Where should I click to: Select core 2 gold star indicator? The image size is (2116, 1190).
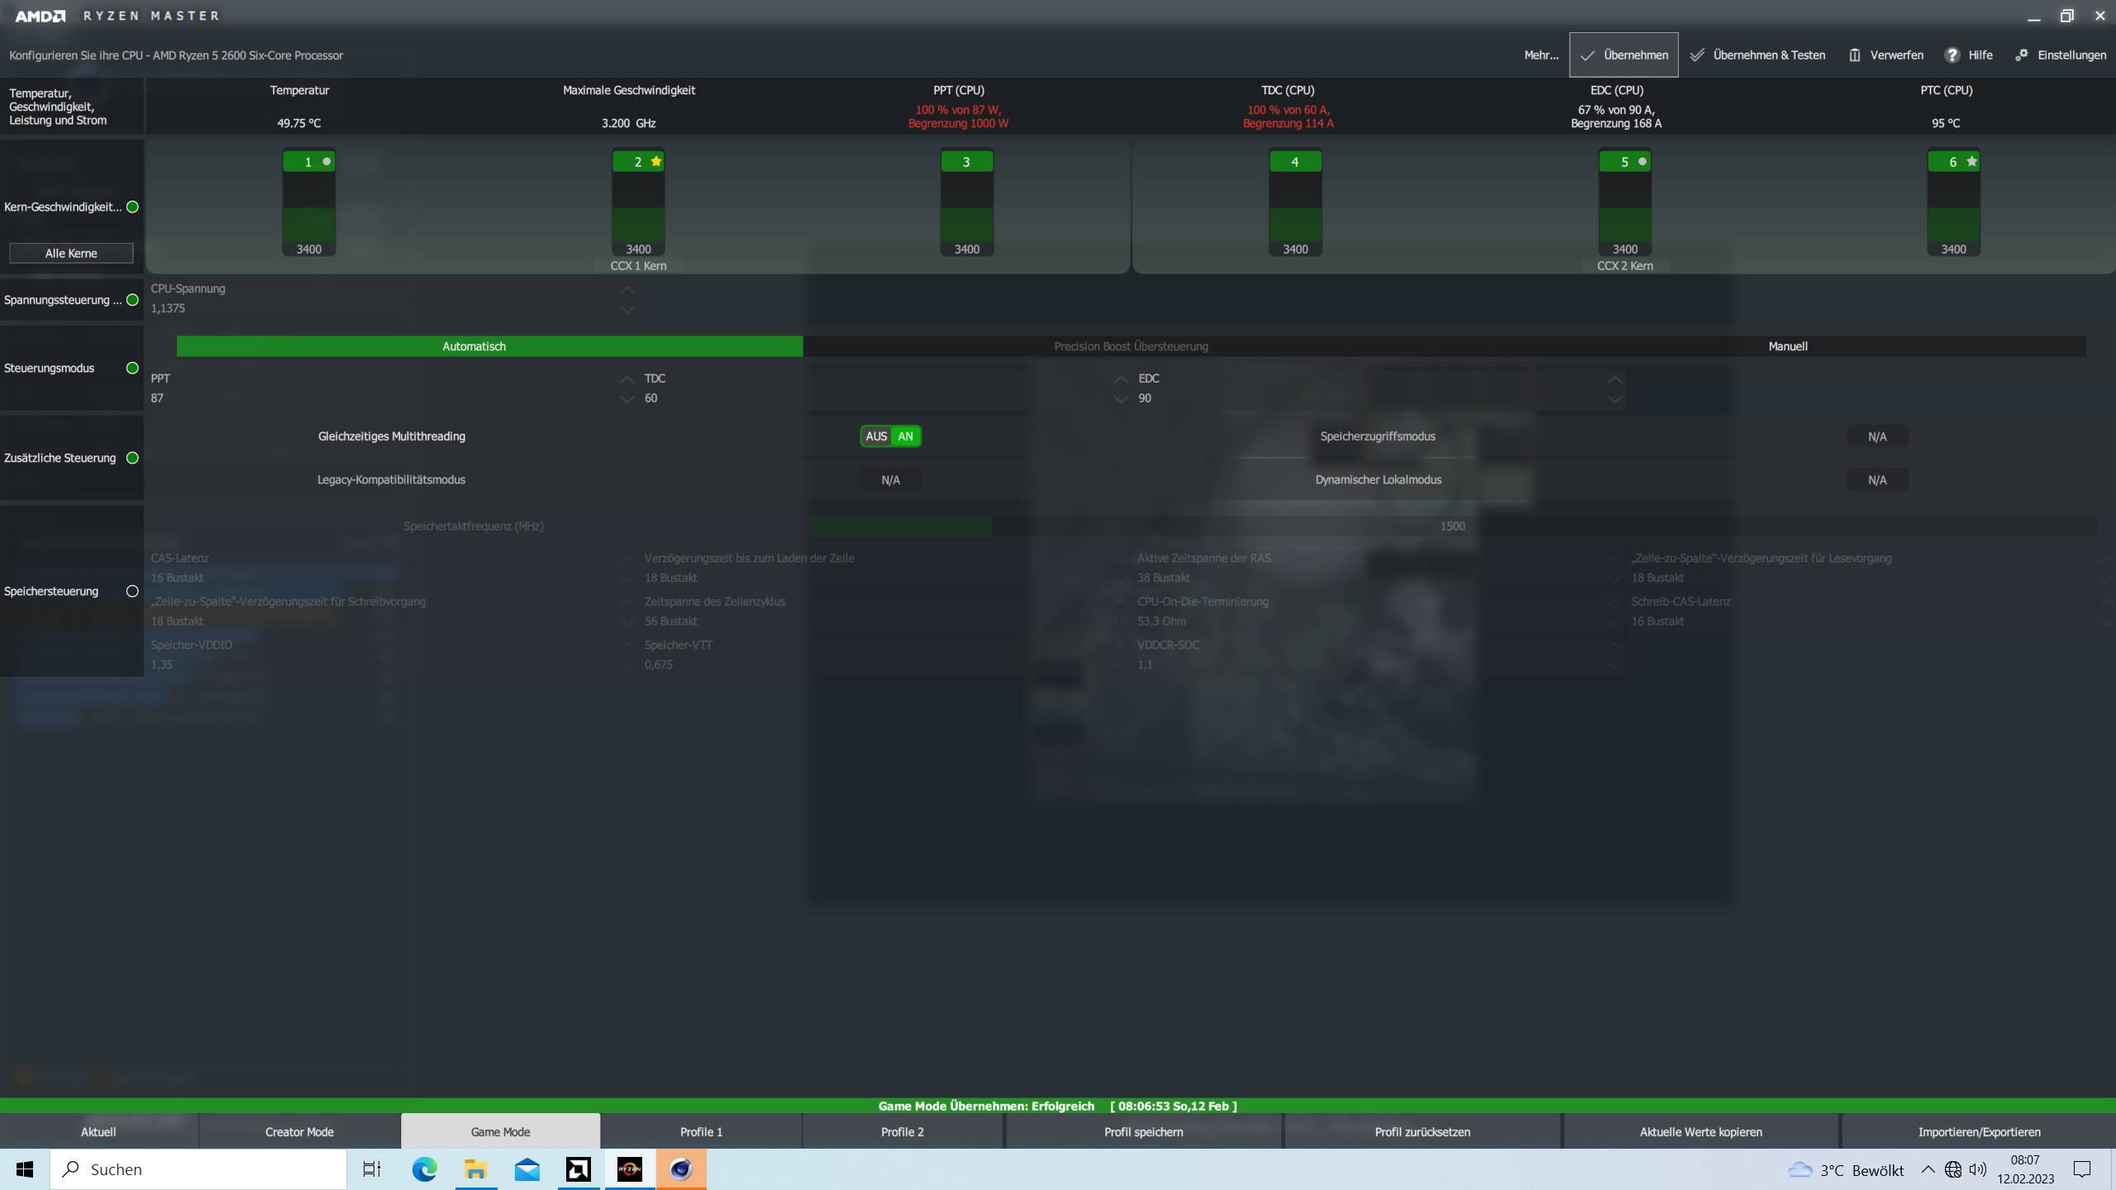656,161
